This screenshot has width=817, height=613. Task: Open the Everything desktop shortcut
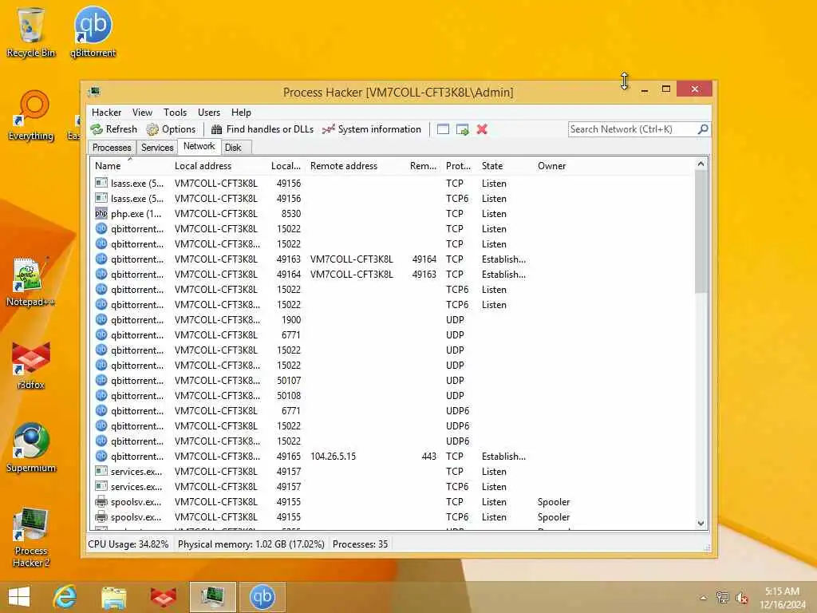(31, 116)
